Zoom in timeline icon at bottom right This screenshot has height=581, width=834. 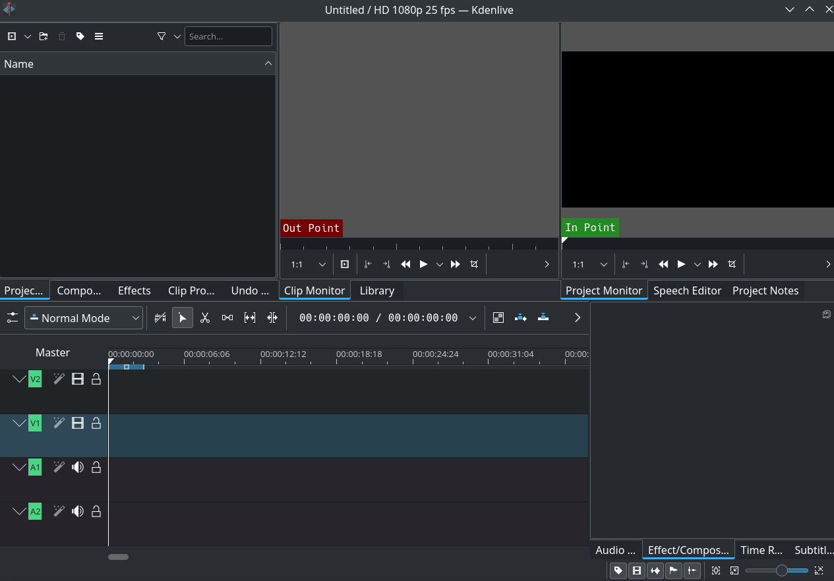[819, 570]
